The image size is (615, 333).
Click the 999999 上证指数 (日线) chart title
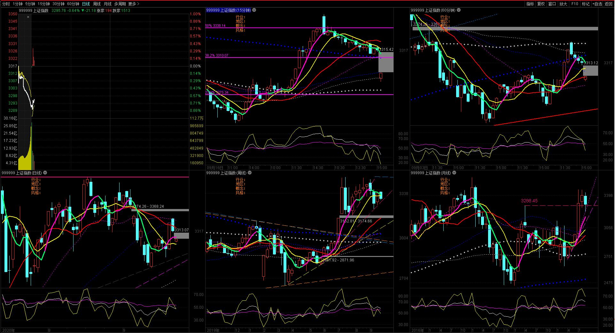[x=22, y=173]
